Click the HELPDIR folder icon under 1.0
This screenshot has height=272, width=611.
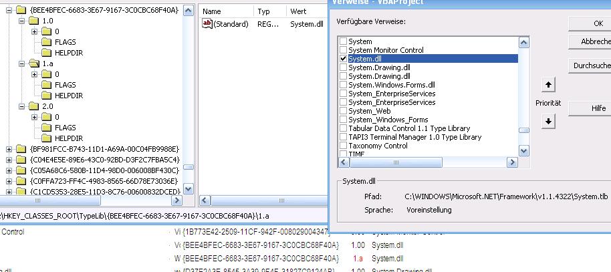(47, 53)
